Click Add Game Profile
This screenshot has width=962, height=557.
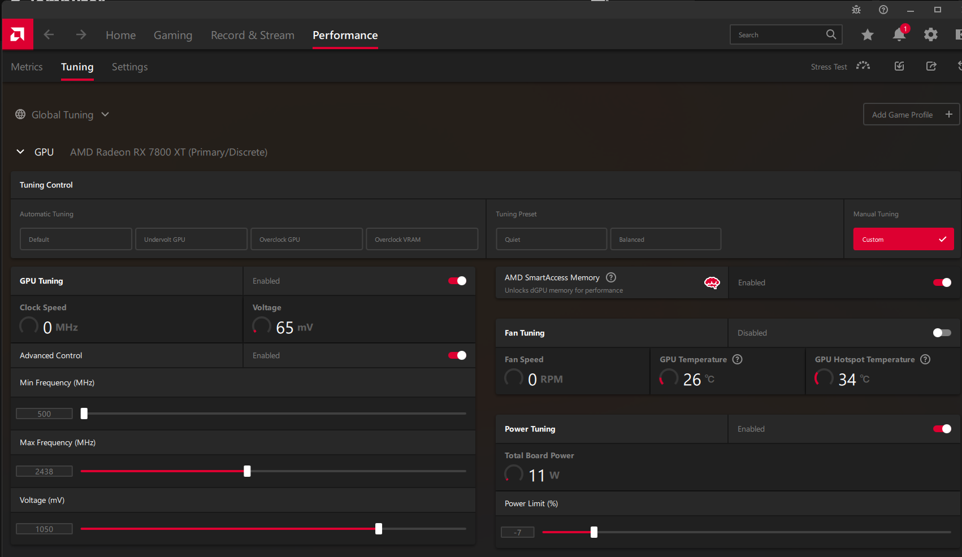point(911,115)
